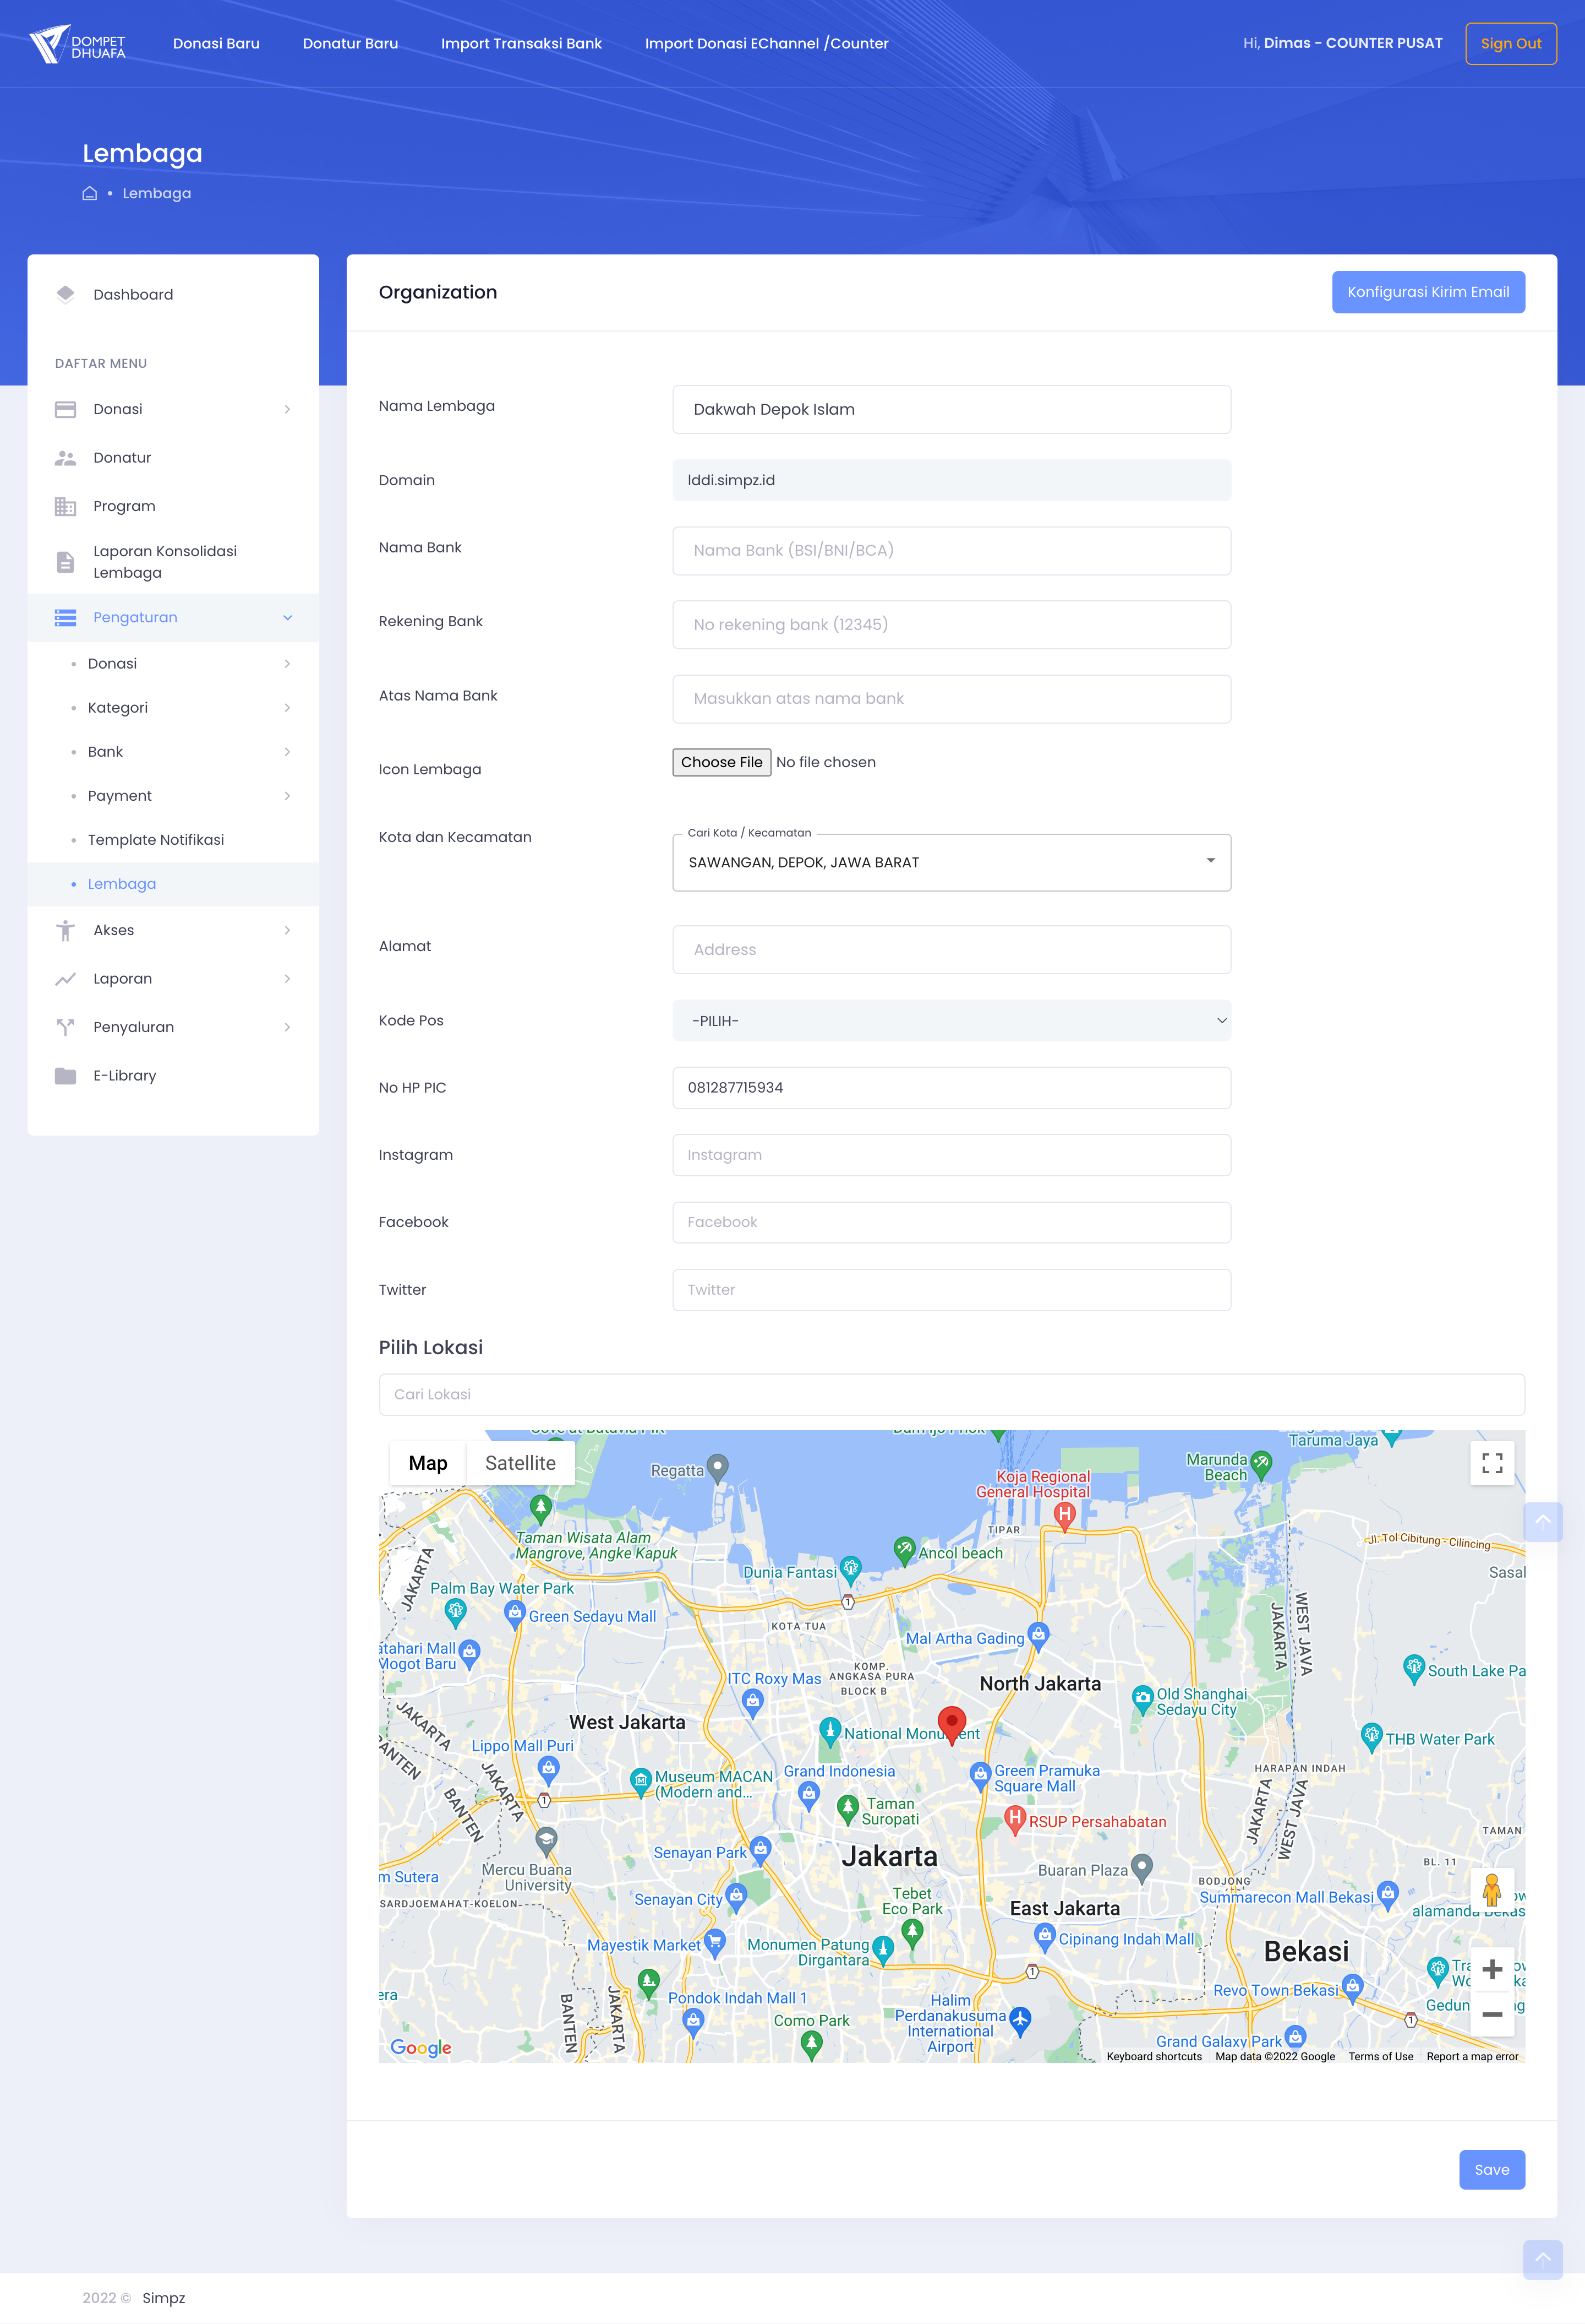Zoom in the map with plus

1491,1969
